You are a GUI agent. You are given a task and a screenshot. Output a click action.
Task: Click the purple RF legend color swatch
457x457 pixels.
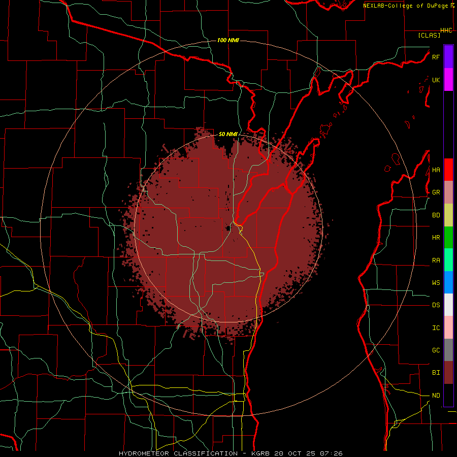(x=448, y=57)
